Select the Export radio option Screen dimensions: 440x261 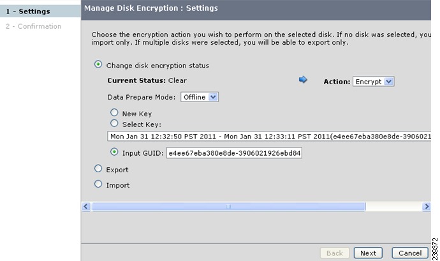(x=98, y=168)
